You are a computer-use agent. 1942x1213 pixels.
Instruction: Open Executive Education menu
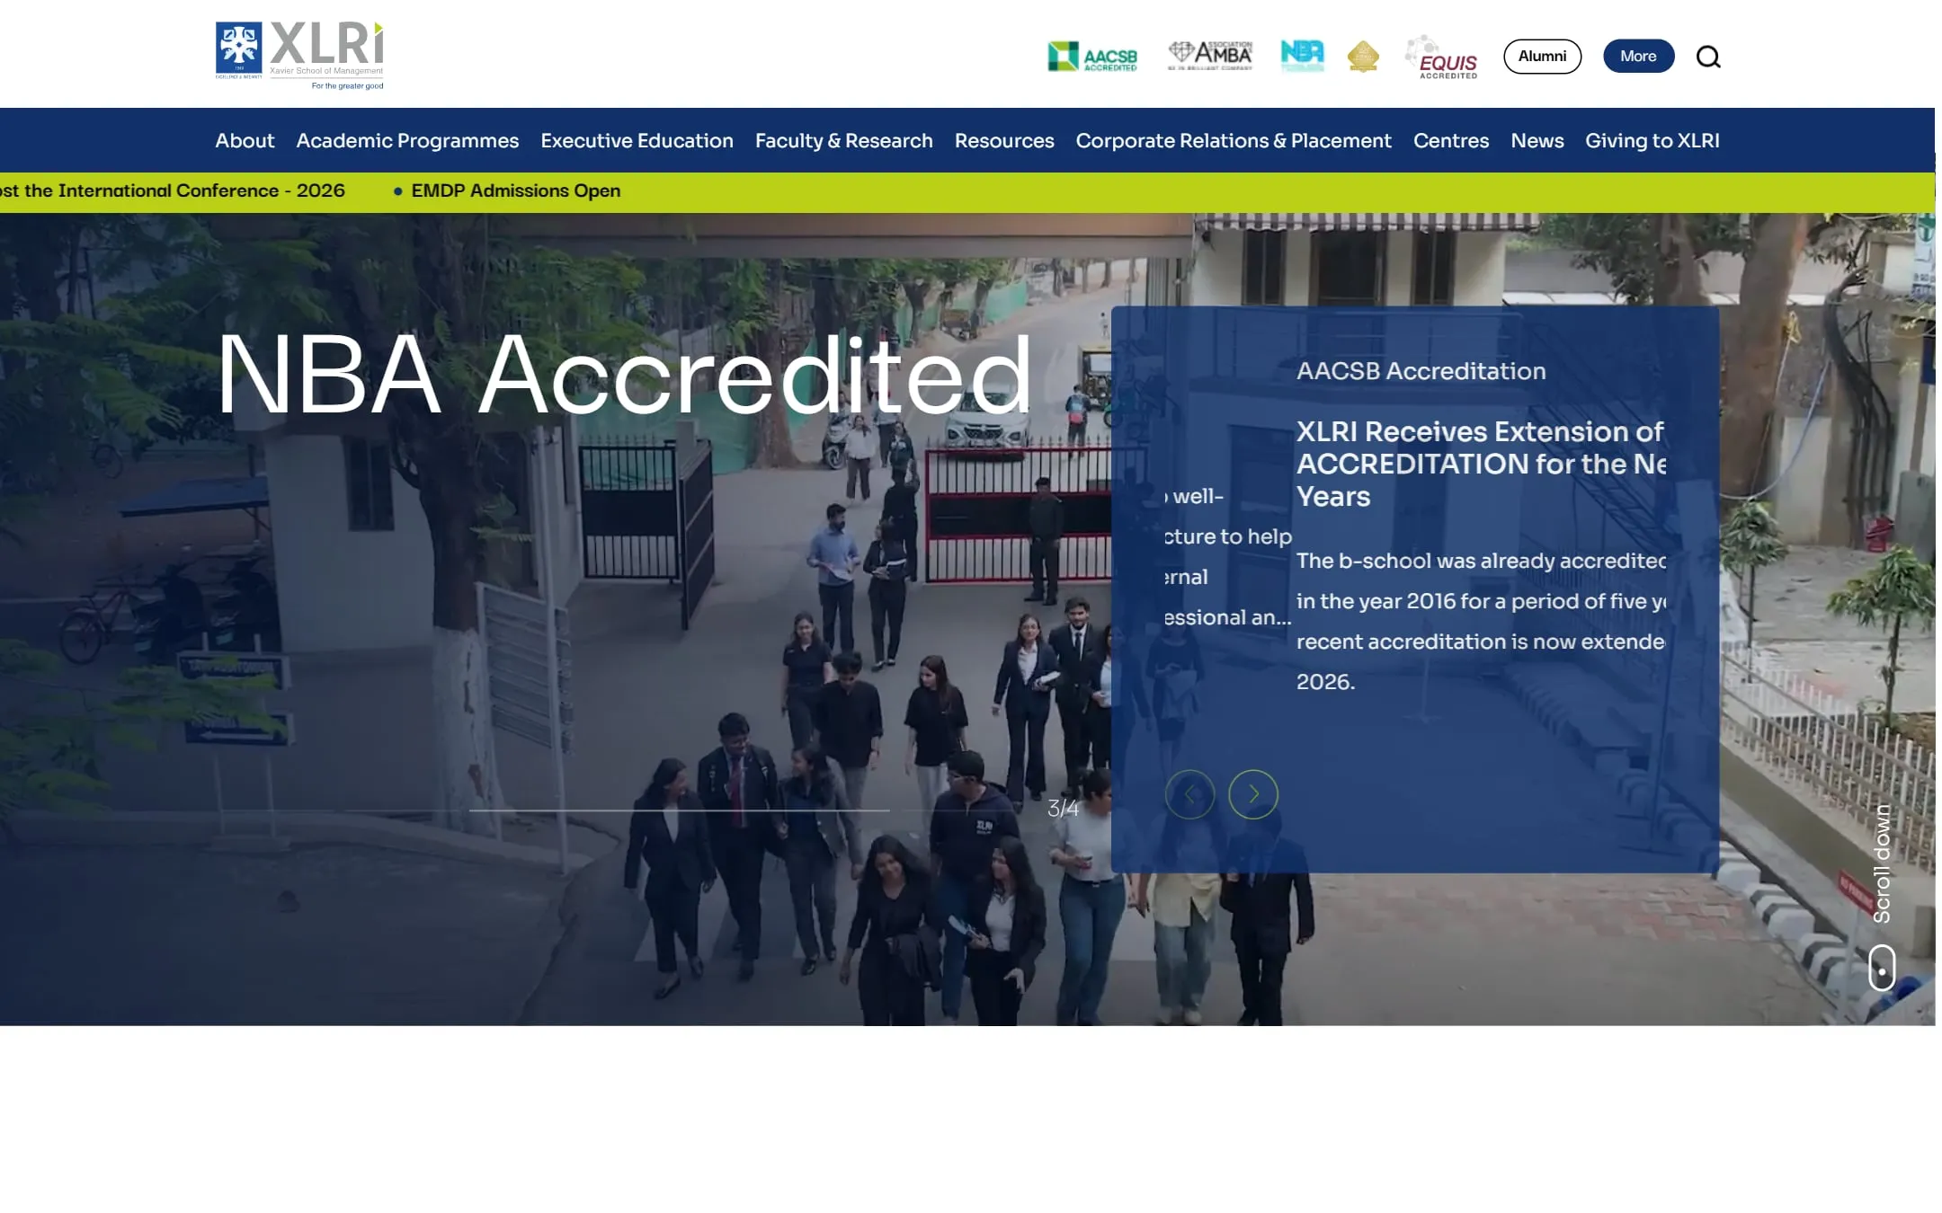click(x=637, y=141)
